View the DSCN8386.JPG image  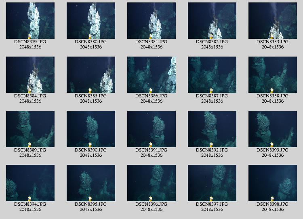(151, 75)
